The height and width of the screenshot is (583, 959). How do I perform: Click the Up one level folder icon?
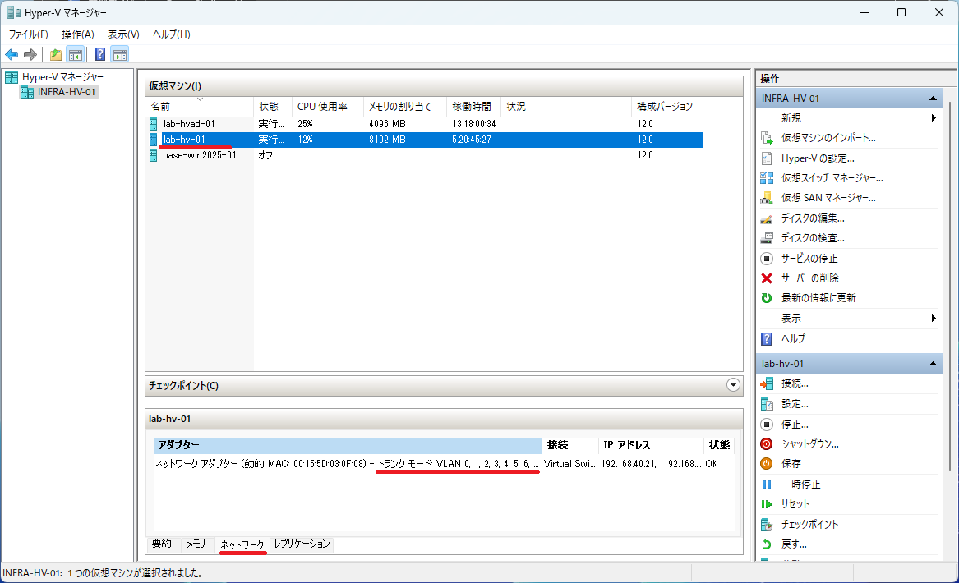(x=56, y=55)
